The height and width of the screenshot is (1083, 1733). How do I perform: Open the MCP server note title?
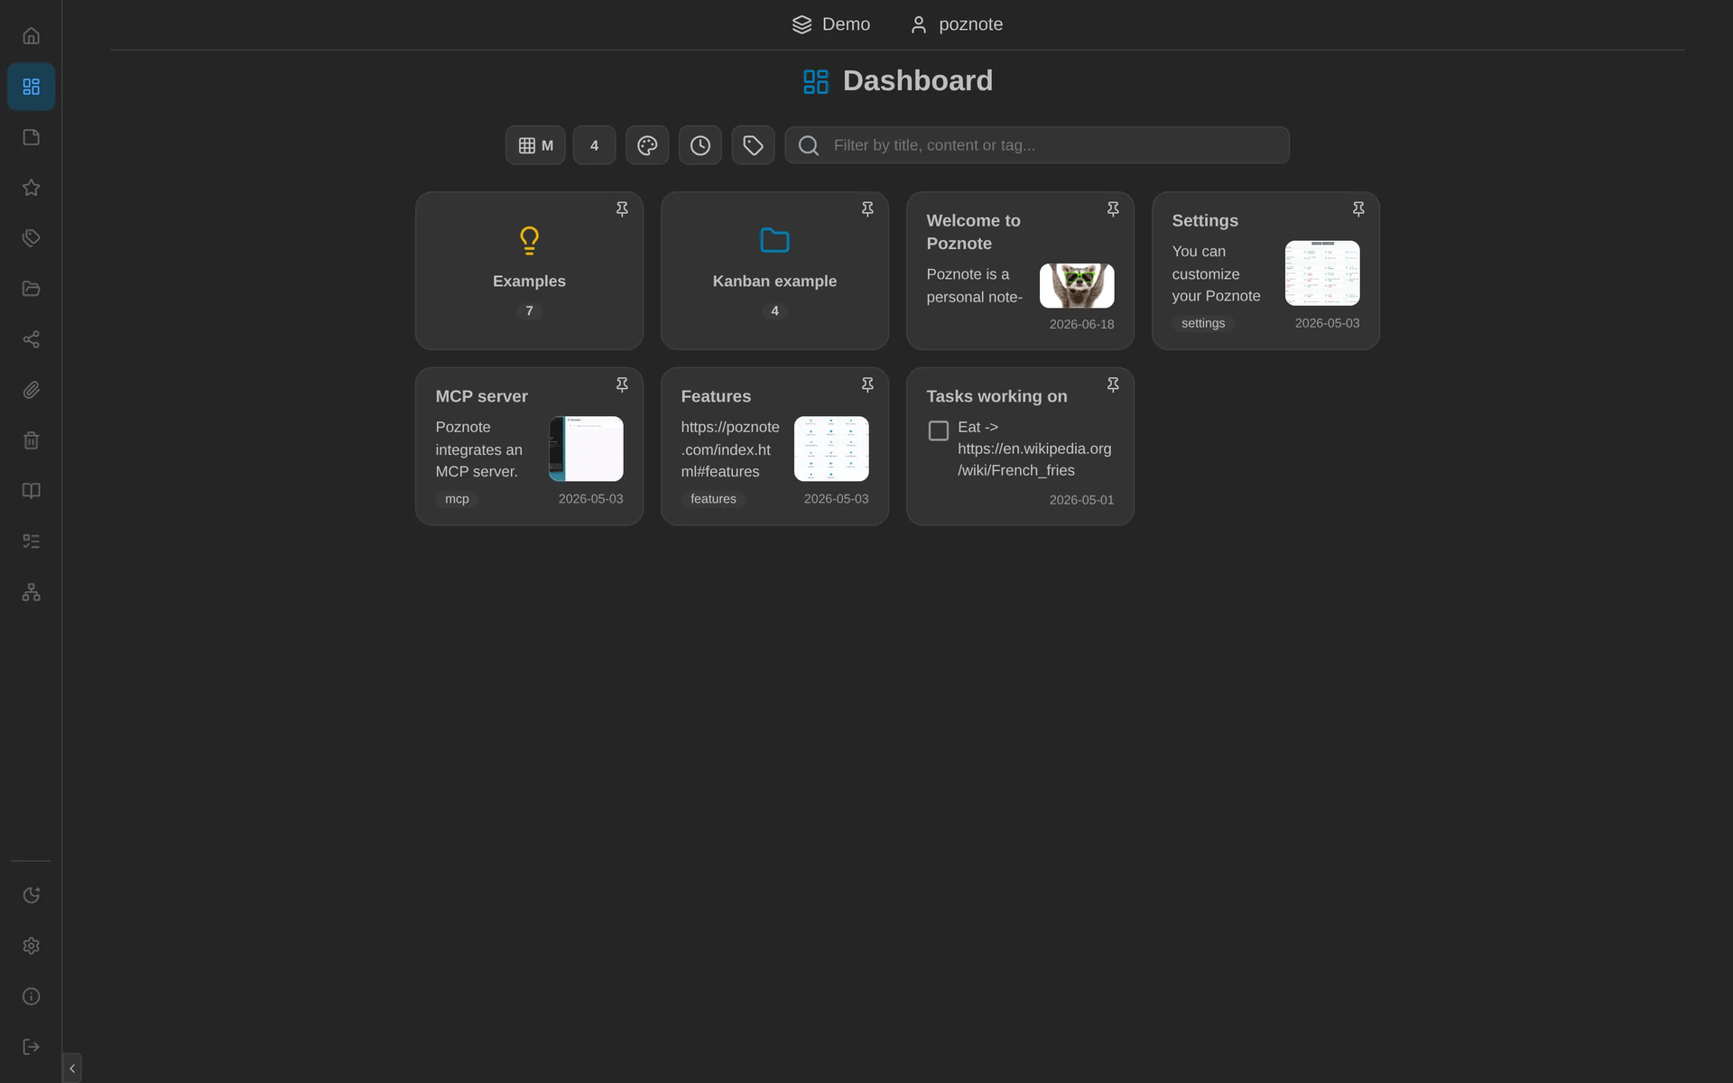click(481, 397)
